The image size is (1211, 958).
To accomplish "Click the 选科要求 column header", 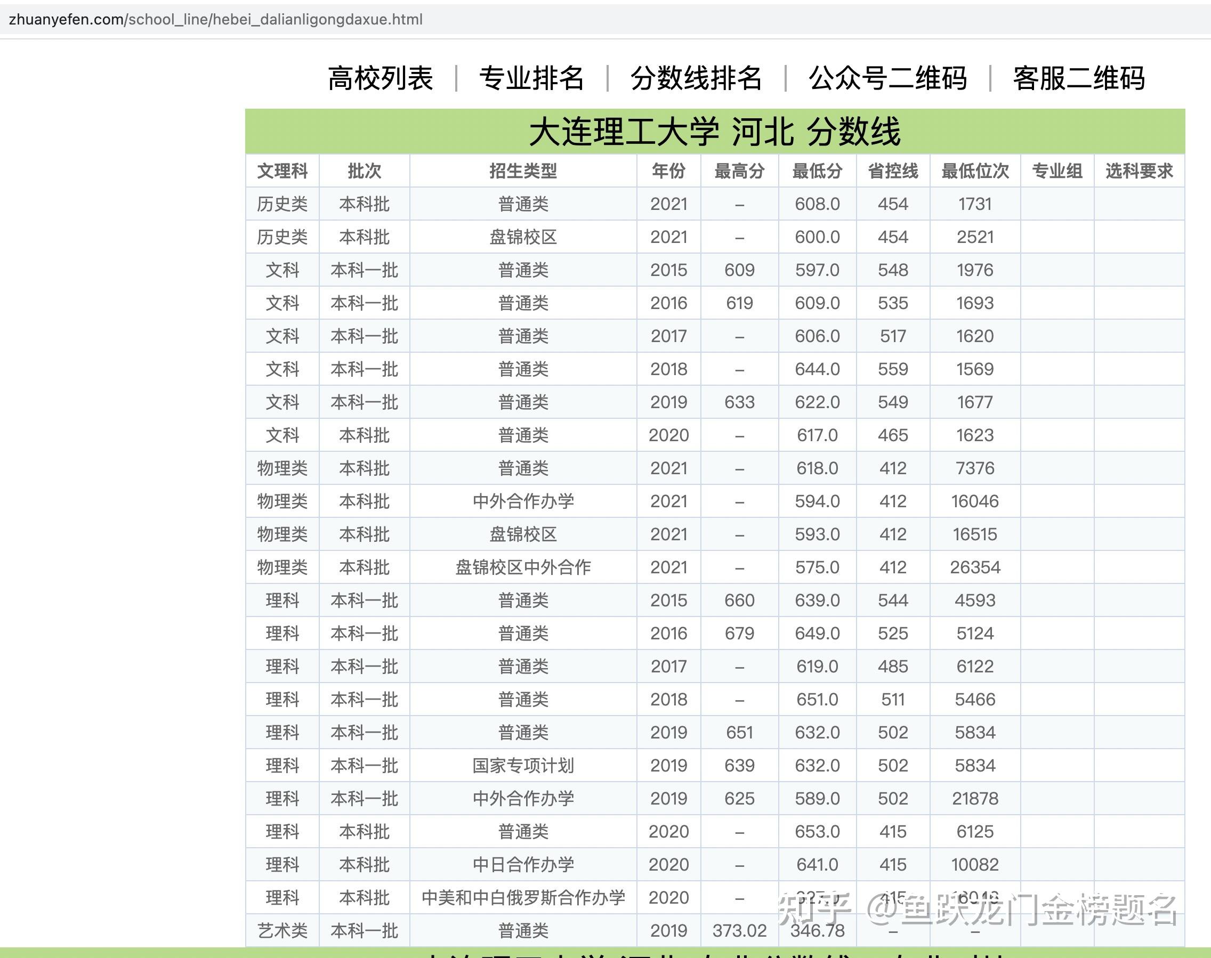I will pos(1139,171).
